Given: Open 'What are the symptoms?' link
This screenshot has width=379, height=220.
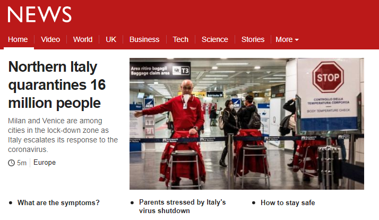Looking at the screenshot, I should click(x=58, y=202).
